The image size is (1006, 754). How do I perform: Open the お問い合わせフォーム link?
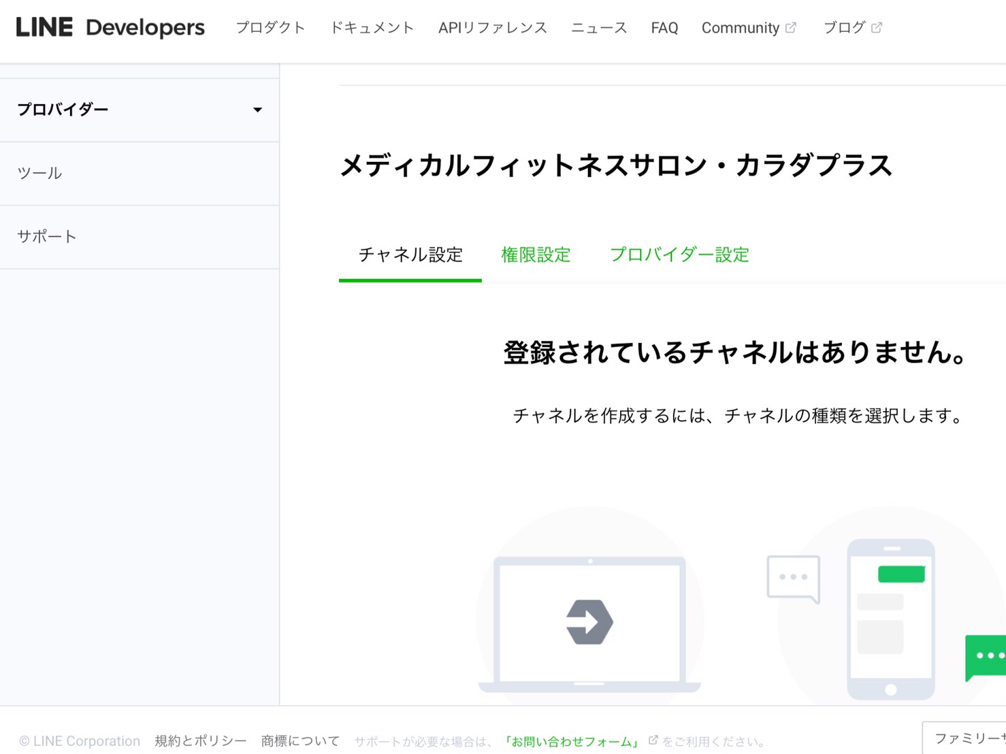click(x=571, y=742)
